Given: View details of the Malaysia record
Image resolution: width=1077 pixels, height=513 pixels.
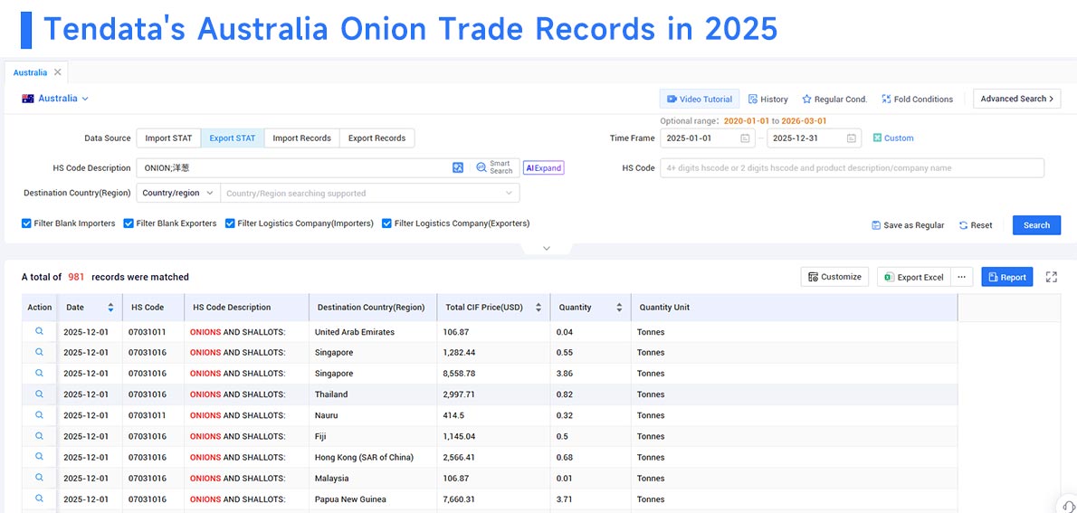Looking at the screenshot, I should [x=39, y=478].
